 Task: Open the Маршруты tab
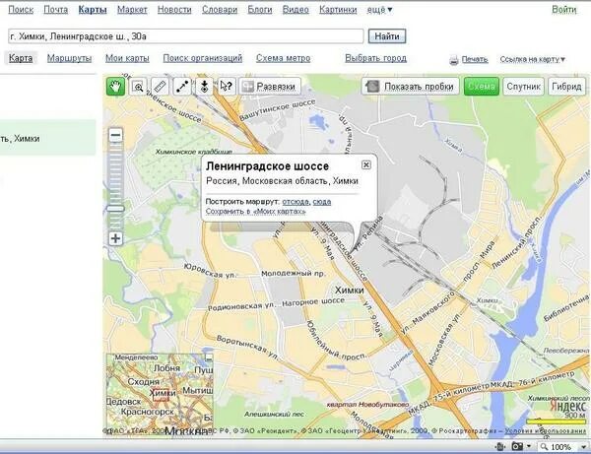pos(69,58)
